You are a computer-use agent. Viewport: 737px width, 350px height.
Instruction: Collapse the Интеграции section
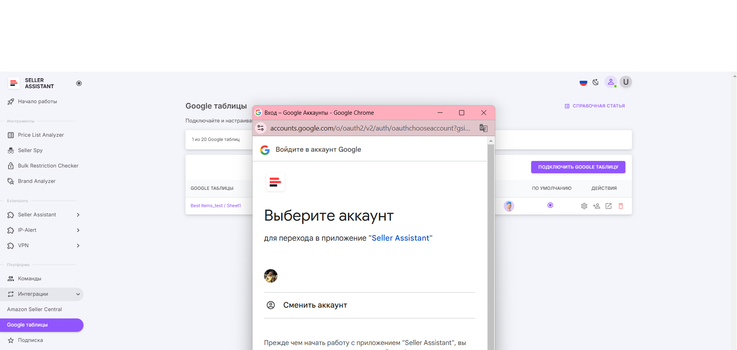tap(78, 294)
